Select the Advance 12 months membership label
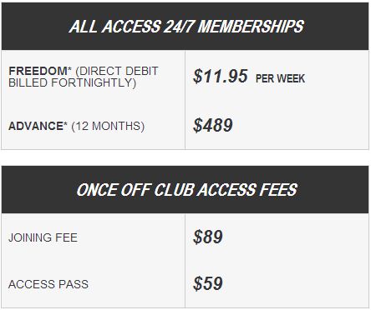Image resolution: width=371 pixels, height=310 pixels. (x=76, y=126)
